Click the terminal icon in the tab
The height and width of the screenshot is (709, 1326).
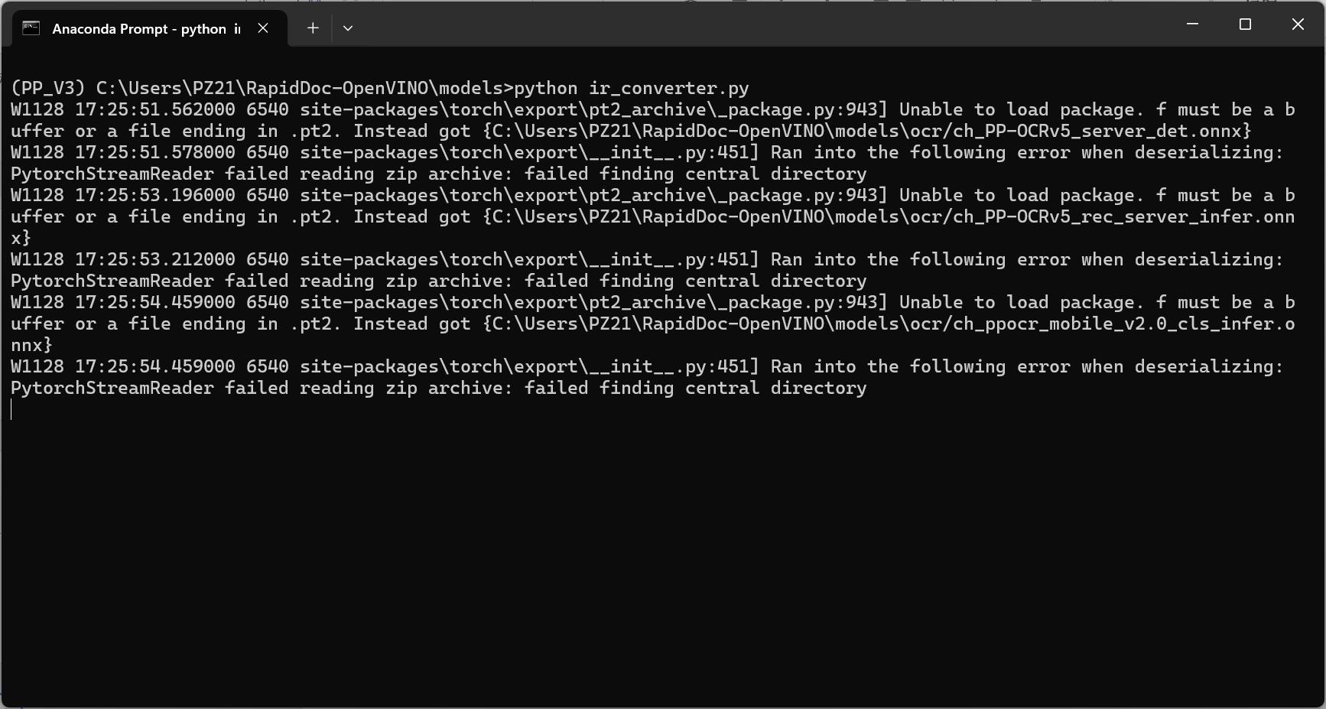31,28
